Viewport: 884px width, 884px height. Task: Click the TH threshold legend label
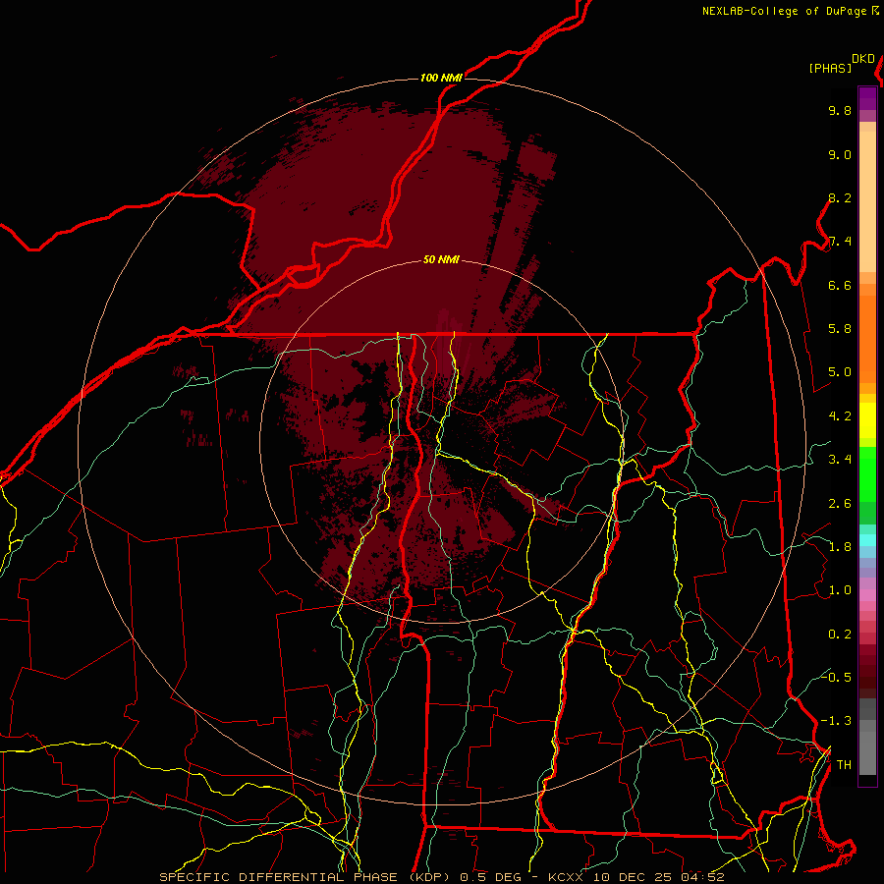(844, 765)
